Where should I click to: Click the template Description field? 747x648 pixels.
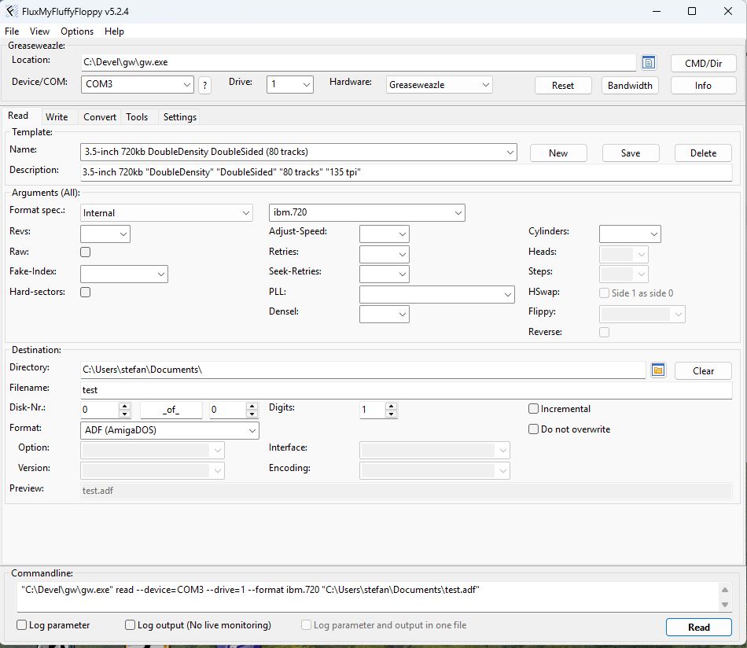(x=406, y=172)
